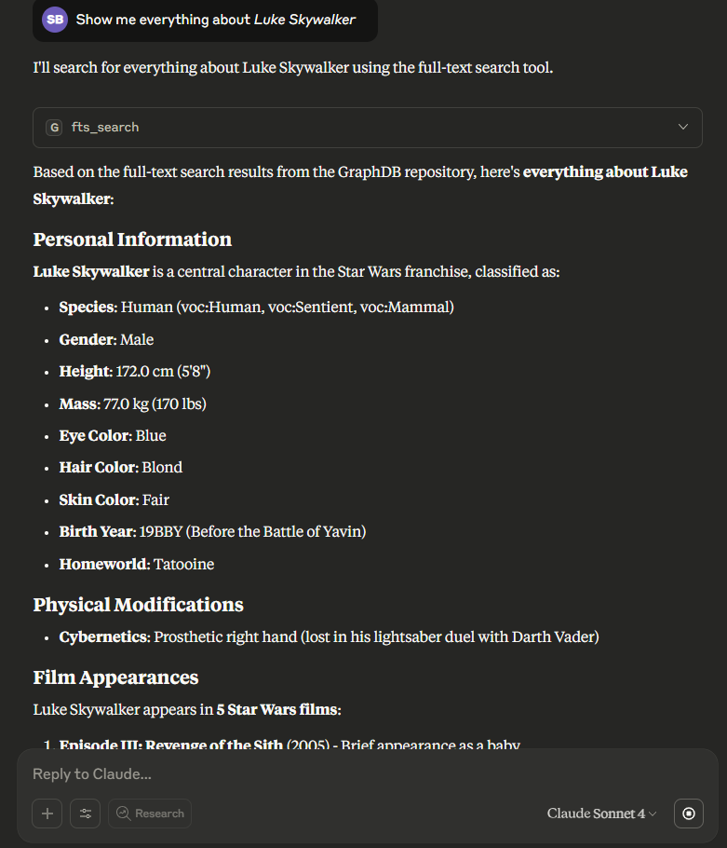Image resolution: width=727 pixels, height=848 pixels.
Task: Click the Film Appearances heading
Action: (115, 677)
